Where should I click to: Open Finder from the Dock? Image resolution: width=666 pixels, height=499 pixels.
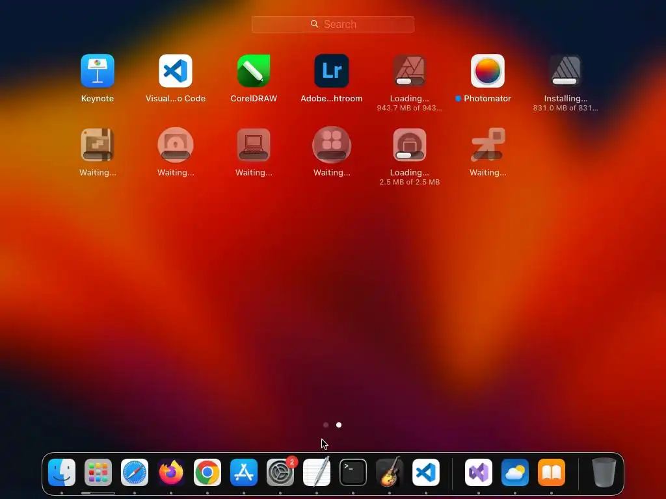(x=62, y=472)
